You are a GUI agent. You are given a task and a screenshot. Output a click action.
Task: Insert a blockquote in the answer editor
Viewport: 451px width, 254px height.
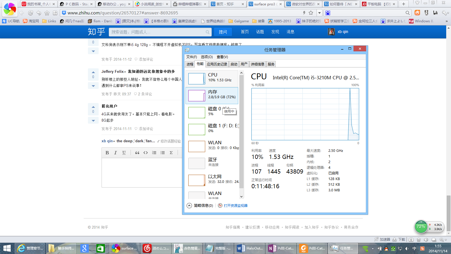point(137,153)
